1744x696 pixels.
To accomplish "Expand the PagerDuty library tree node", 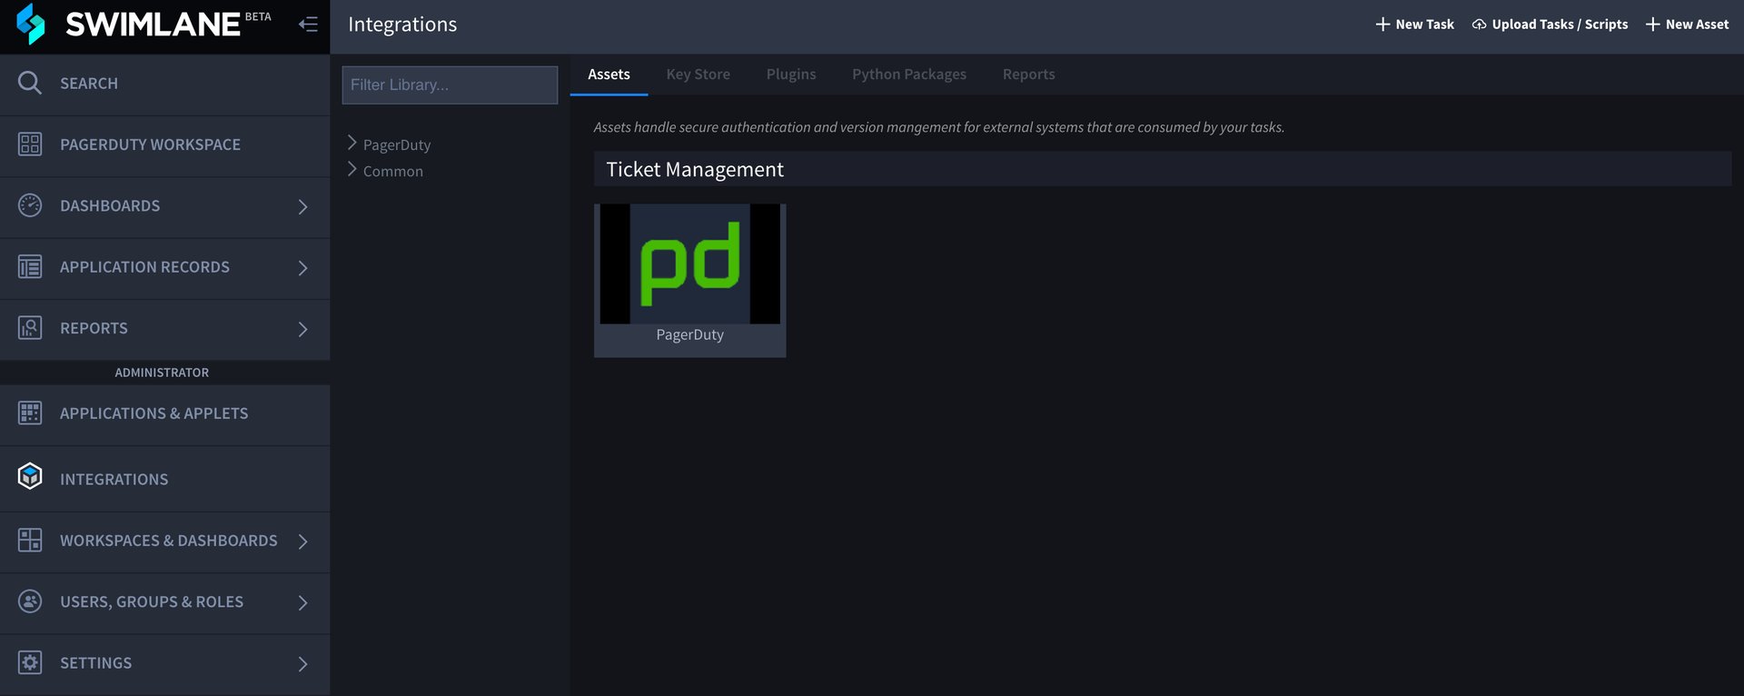I will tap(352, 144).
